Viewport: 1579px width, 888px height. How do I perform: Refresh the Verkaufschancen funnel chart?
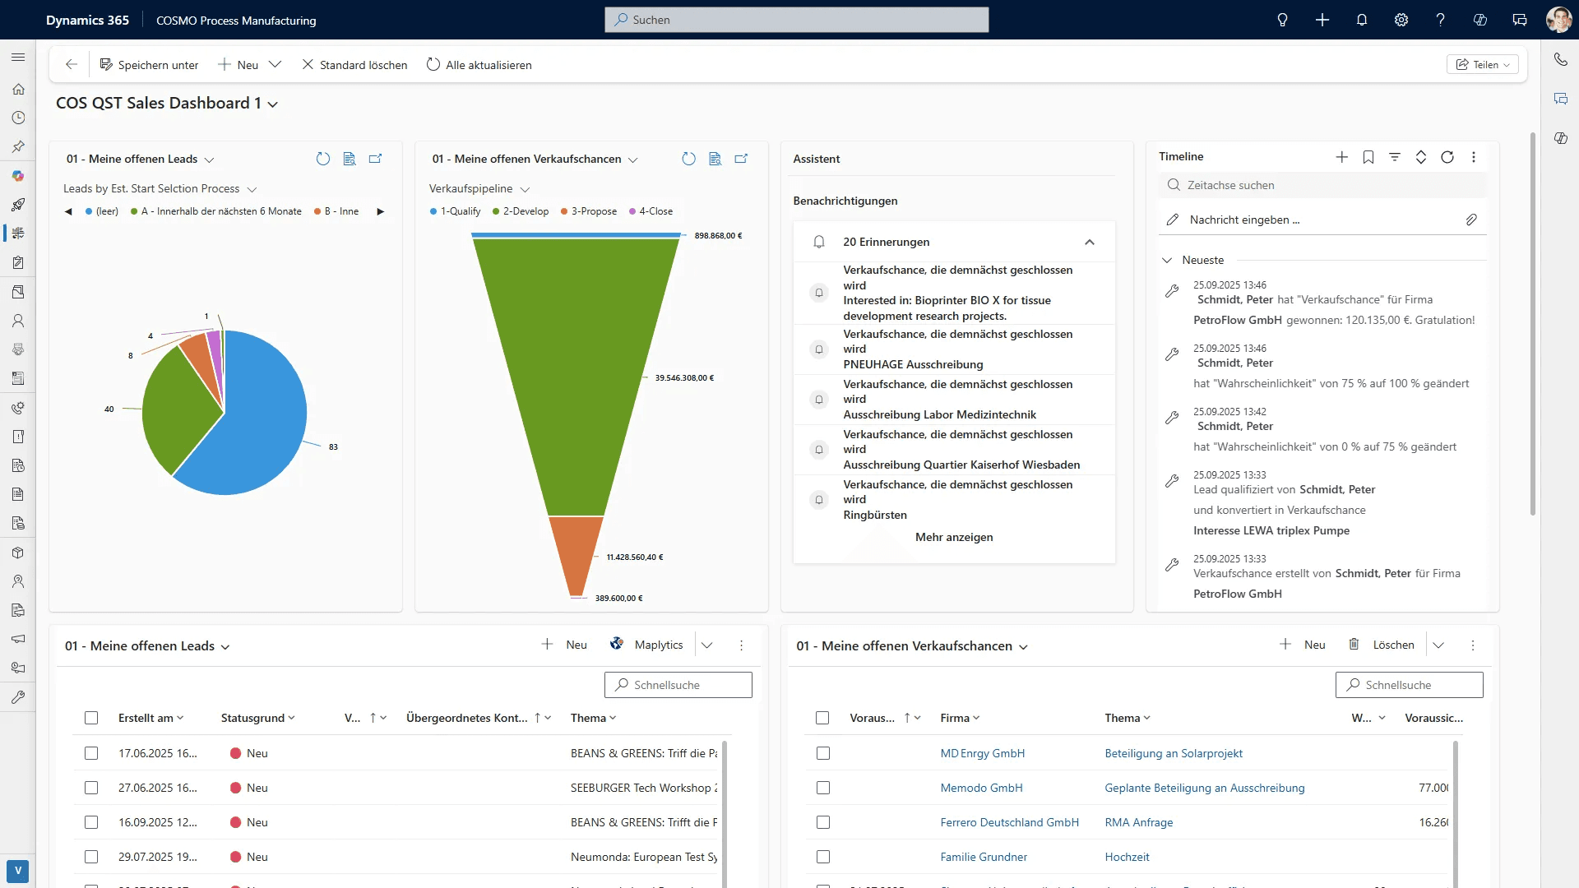(689, 159)
